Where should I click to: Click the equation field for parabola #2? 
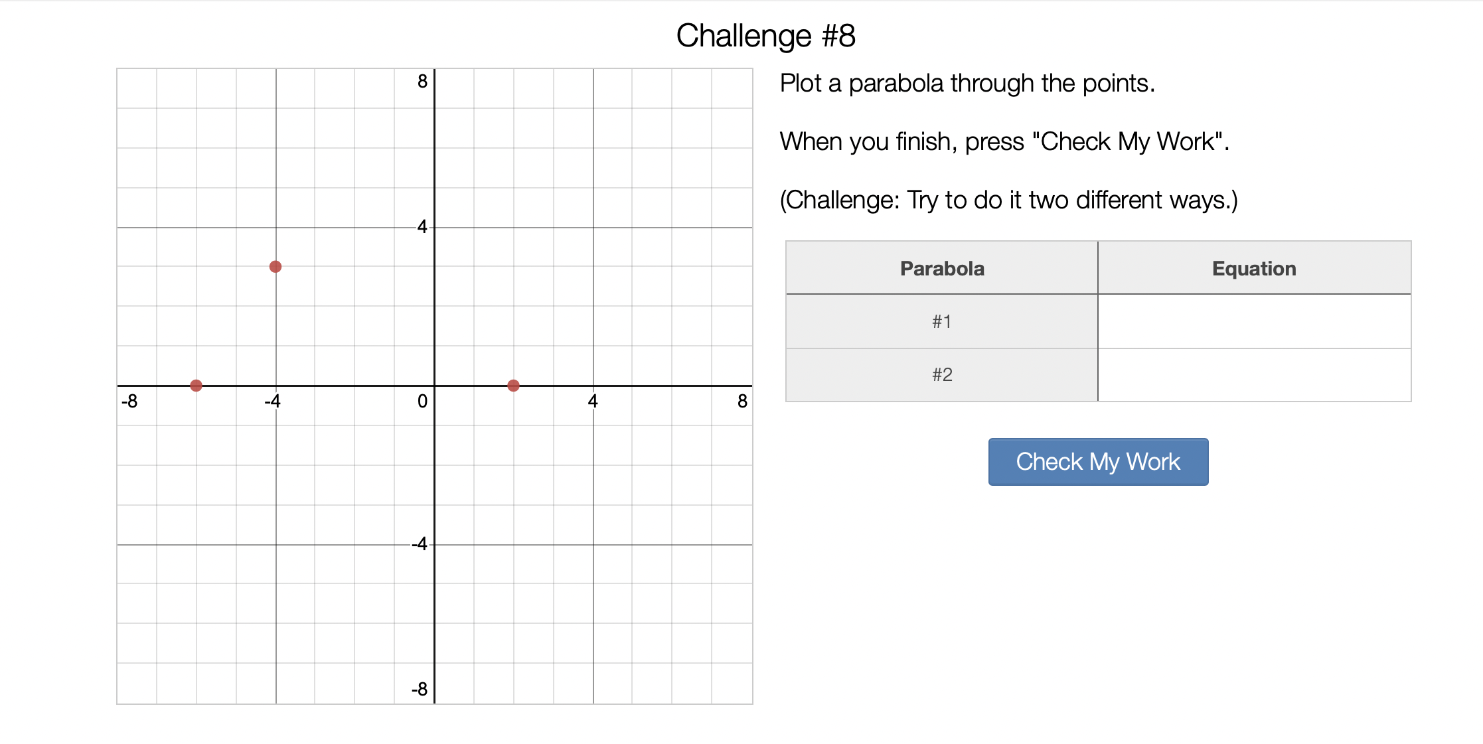[x=1254, y=375]
